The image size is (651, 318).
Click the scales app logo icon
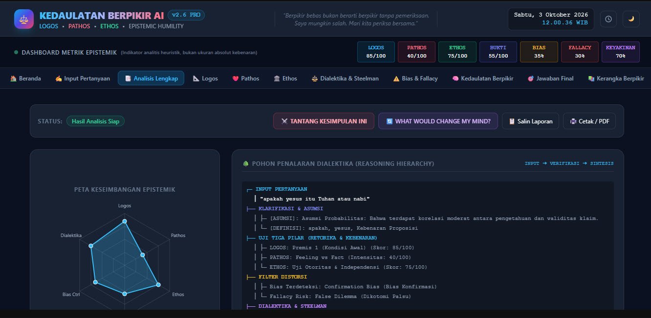(24, 19)
